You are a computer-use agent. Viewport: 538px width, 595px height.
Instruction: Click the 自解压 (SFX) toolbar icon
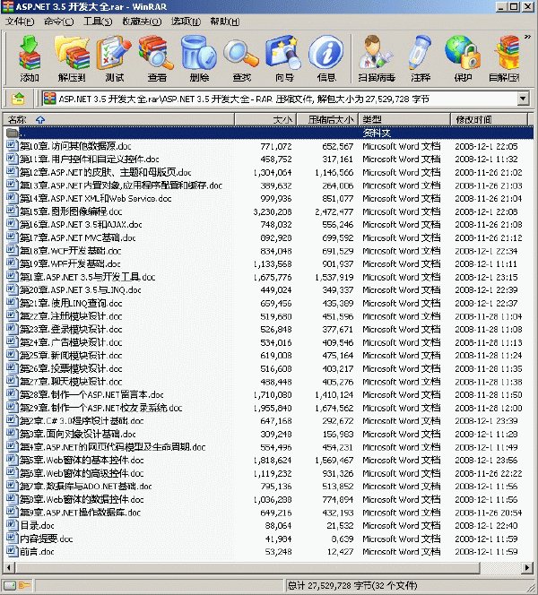pyautogui.click(x=505, y=58)
